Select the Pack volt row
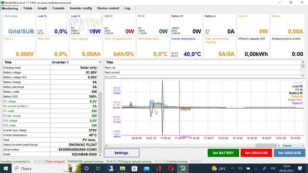Image resolution: width=308 pixels, height=173 pixels. point(202,67)
